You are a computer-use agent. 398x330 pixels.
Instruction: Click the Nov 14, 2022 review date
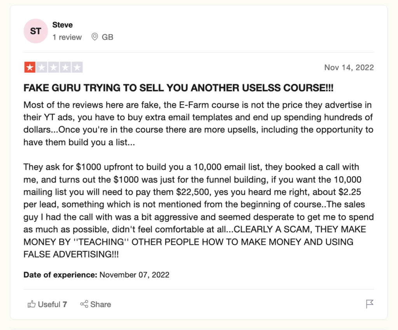point(349,67)
